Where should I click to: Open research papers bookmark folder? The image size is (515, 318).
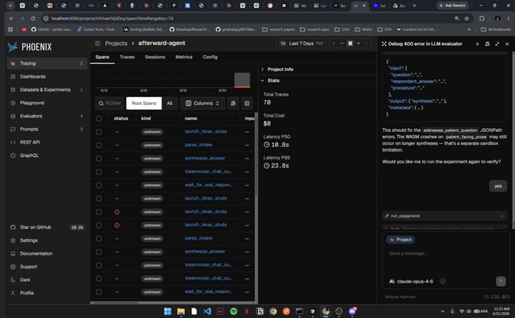pos(278,29)
